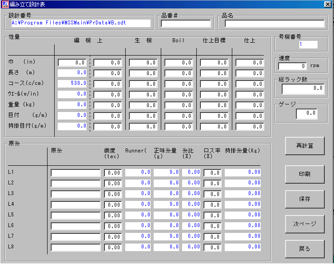Screen dimensions: 334x264
Task: Go to next page with 次ページ
Action: pos(304,224)
